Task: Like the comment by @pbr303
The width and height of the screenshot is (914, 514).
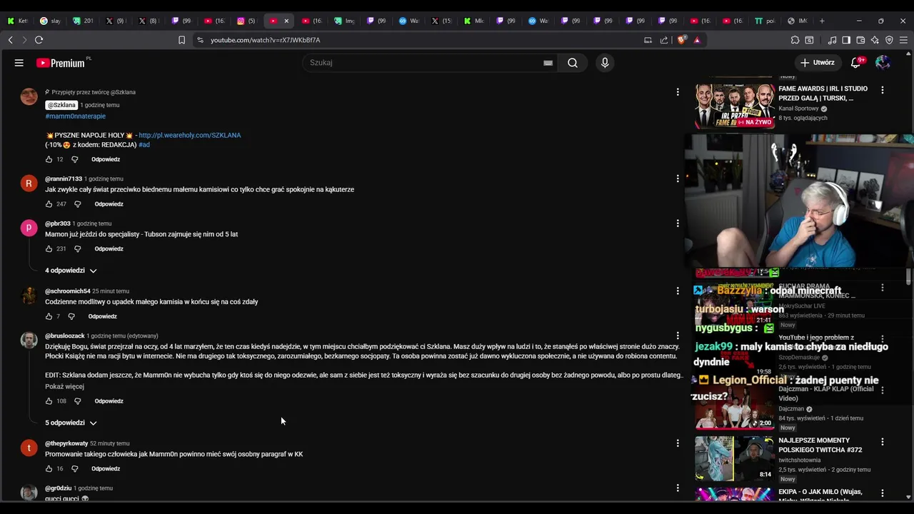Action: (49, 249)
